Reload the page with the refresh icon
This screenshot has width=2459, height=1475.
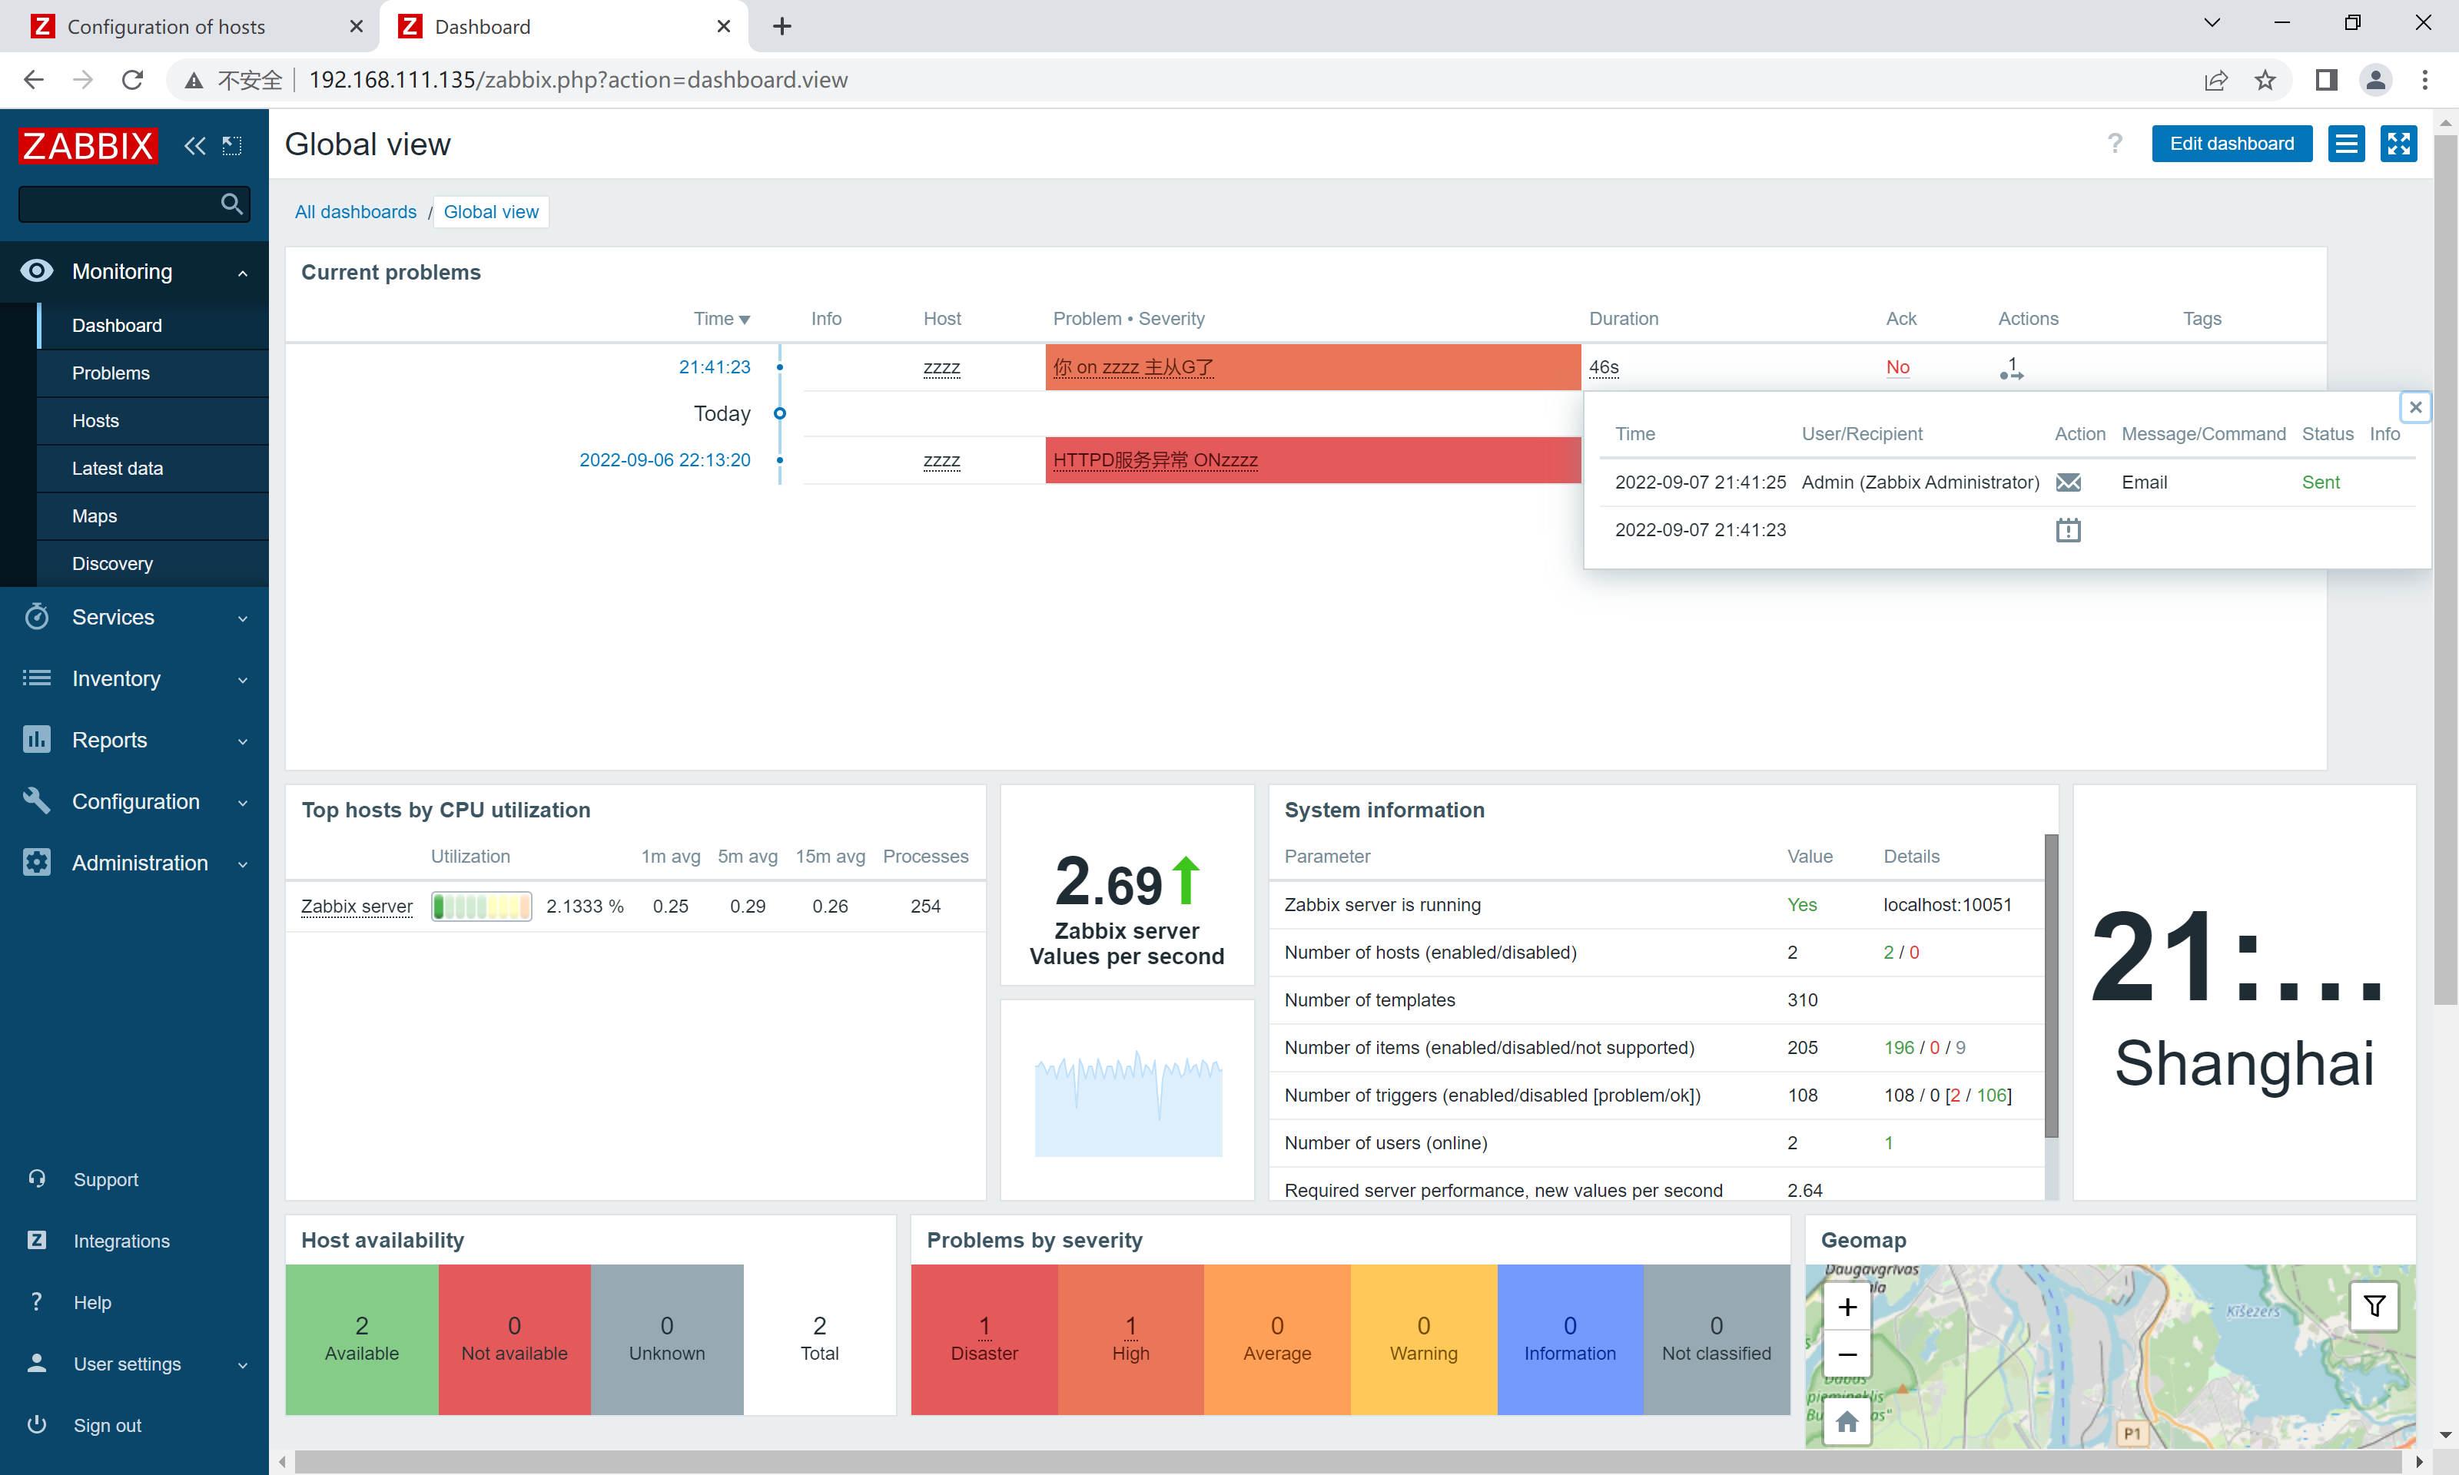(132, 80)
